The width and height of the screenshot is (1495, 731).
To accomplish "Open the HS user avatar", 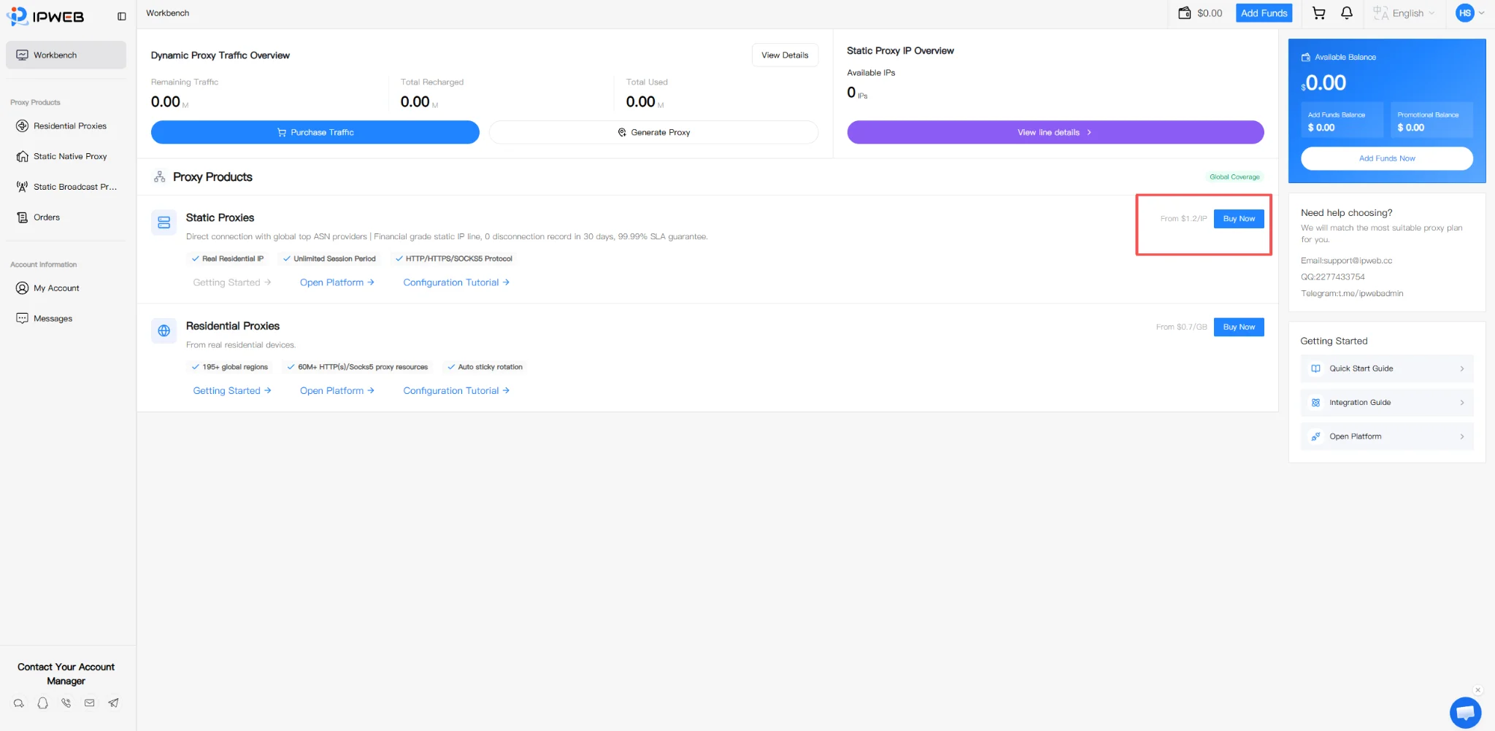I will 1464,13.
